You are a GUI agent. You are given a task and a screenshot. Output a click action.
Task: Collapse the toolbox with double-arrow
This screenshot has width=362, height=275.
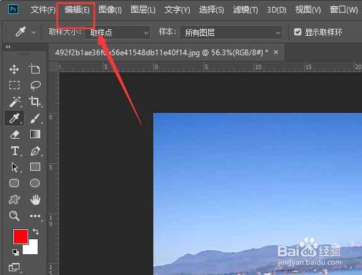[8, 47]
